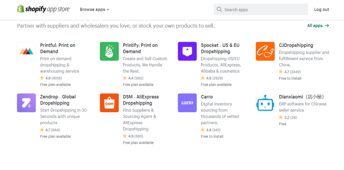The height and width of the screenshot is (170, 344).
Task: Click the search magnifier icon
Action: pyautogui.click(x=219, y=9)
